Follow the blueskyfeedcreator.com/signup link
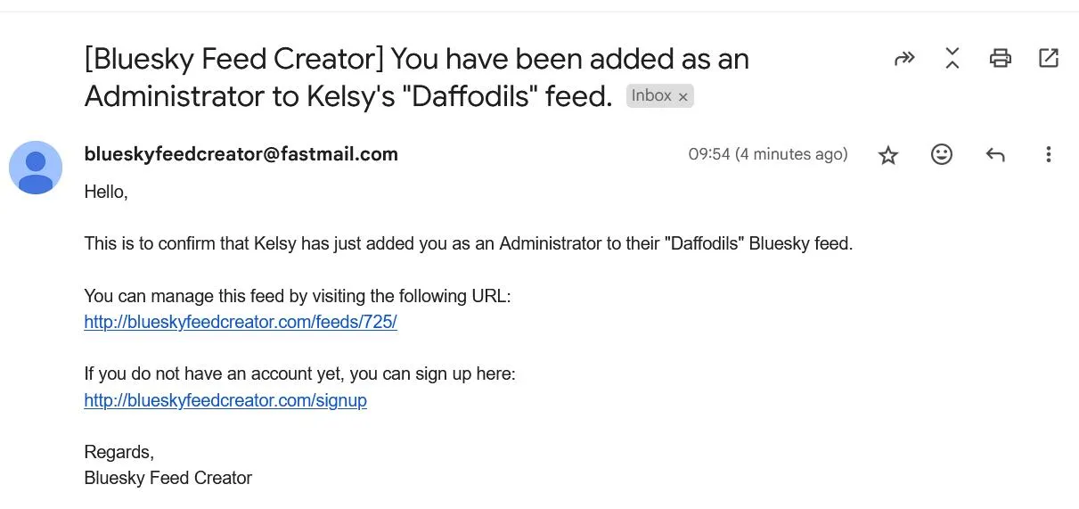 [x=225, y=400]
